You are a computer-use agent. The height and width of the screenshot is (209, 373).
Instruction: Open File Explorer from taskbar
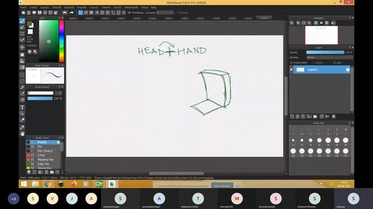35,184
